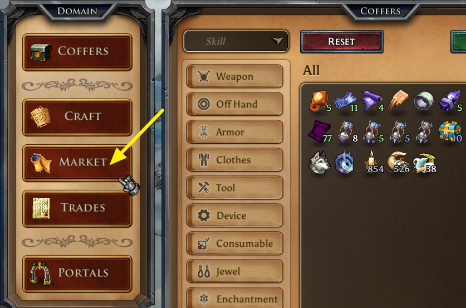This screenshot has width=466, height=308.
Task: Click the red Reset button
Action: click(x=342, y=42)
